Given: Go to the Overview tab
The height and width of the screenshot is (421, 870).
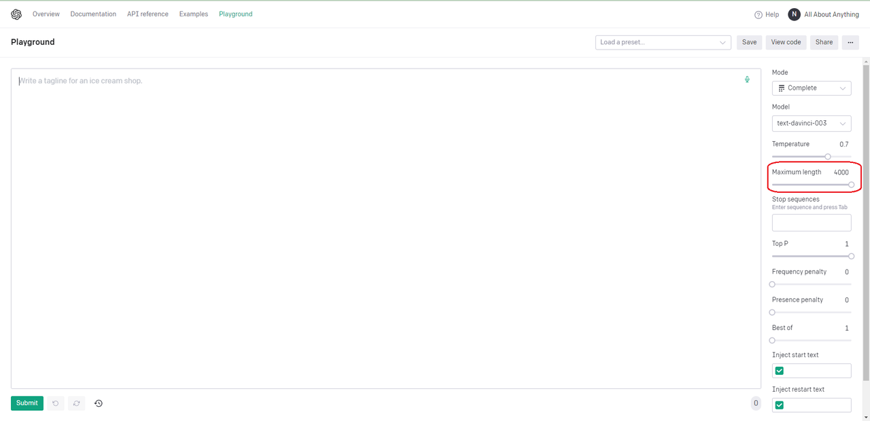Looking at the screenshot, I should click(46, 14).
